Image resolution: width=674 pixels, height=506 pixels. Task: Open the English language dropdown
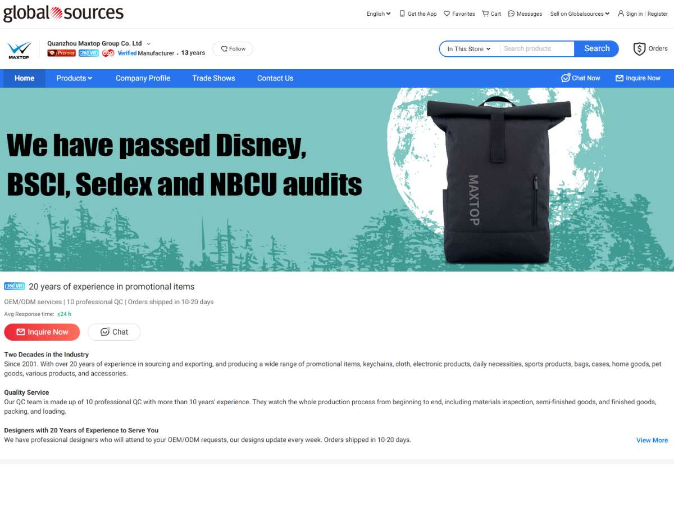379,14
